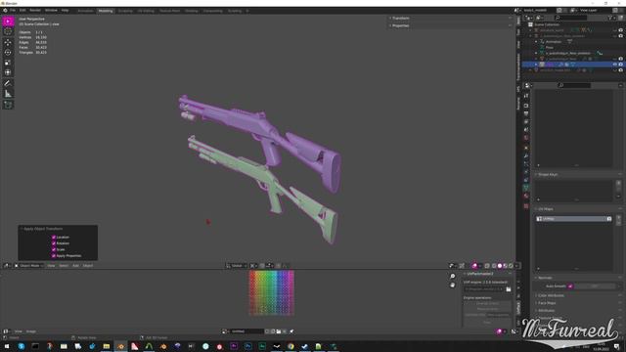Select the UVMap entry in UV Maps list
Image resolution: width=626 pixels, height=352 pixels.
[573, 219]
